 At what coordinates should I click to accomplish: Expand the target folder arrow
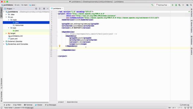tap(6, 33)
